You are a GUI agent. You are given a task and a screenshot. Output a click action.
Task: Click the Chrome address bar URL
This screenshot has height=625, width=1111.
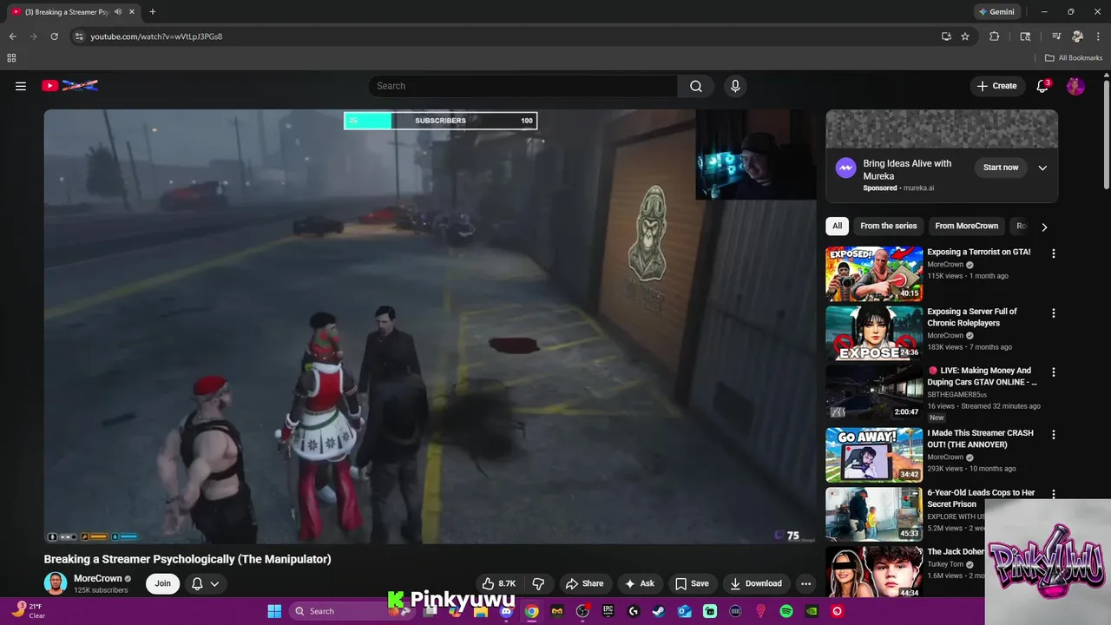(157, 36)
